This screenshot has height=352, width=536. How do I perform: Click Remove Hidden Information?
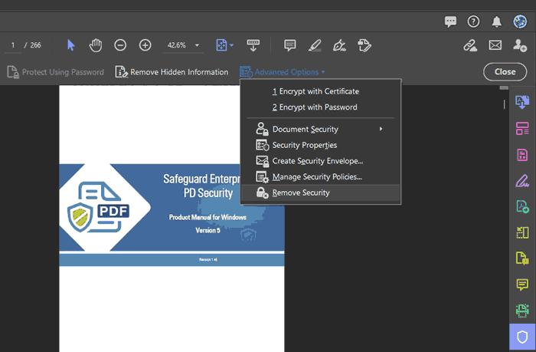coord(172,72)
